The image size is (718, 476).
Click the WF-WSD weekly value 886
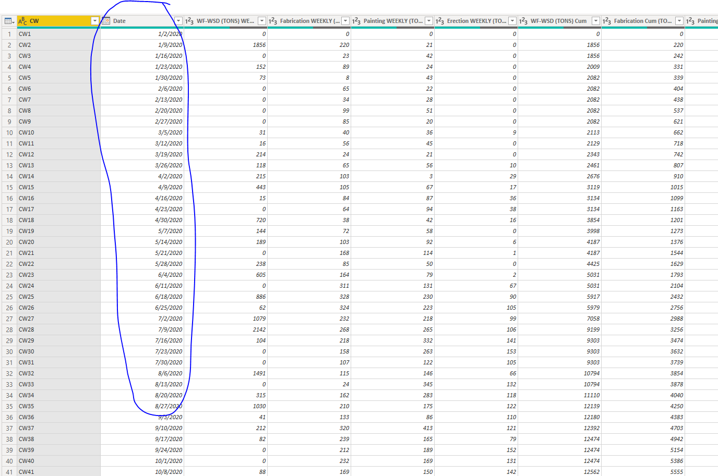pos(225,297)
